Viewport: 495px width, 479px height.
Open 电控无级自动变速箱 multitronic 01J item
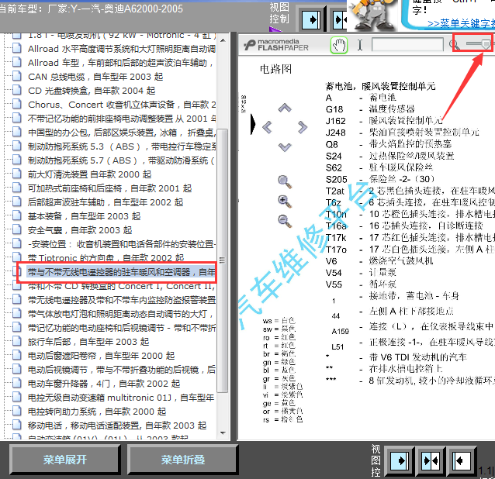click(121, 398)
